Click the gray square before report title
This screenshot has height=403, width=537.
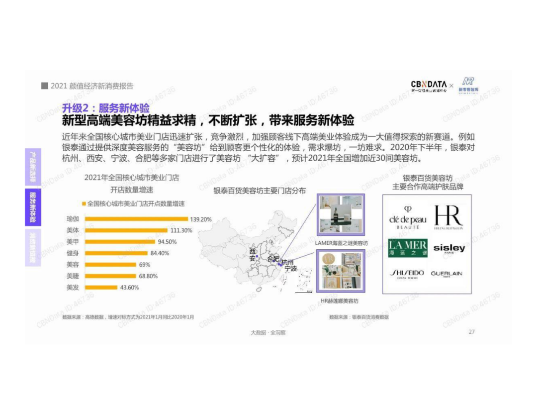coord(45,86)
